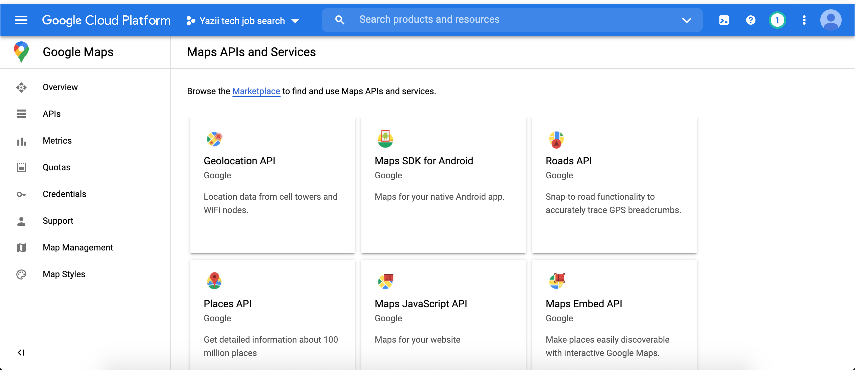Open the Geolocation API title
855x370 pixels.
[239, 161]
